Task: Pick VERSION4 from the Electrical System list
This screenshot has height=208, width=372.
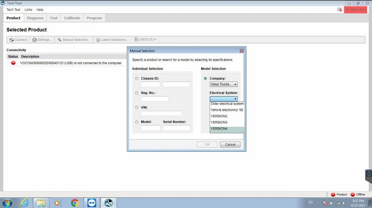Action: (x=227, y=129)
